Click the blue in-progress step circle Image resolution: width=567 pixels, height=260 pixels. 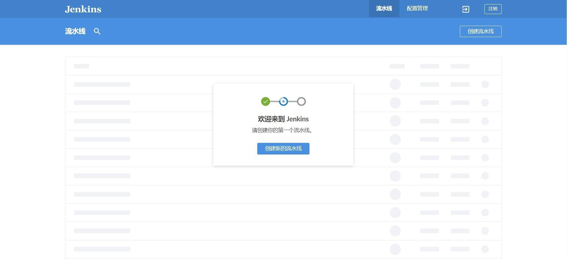click(283, 102)
